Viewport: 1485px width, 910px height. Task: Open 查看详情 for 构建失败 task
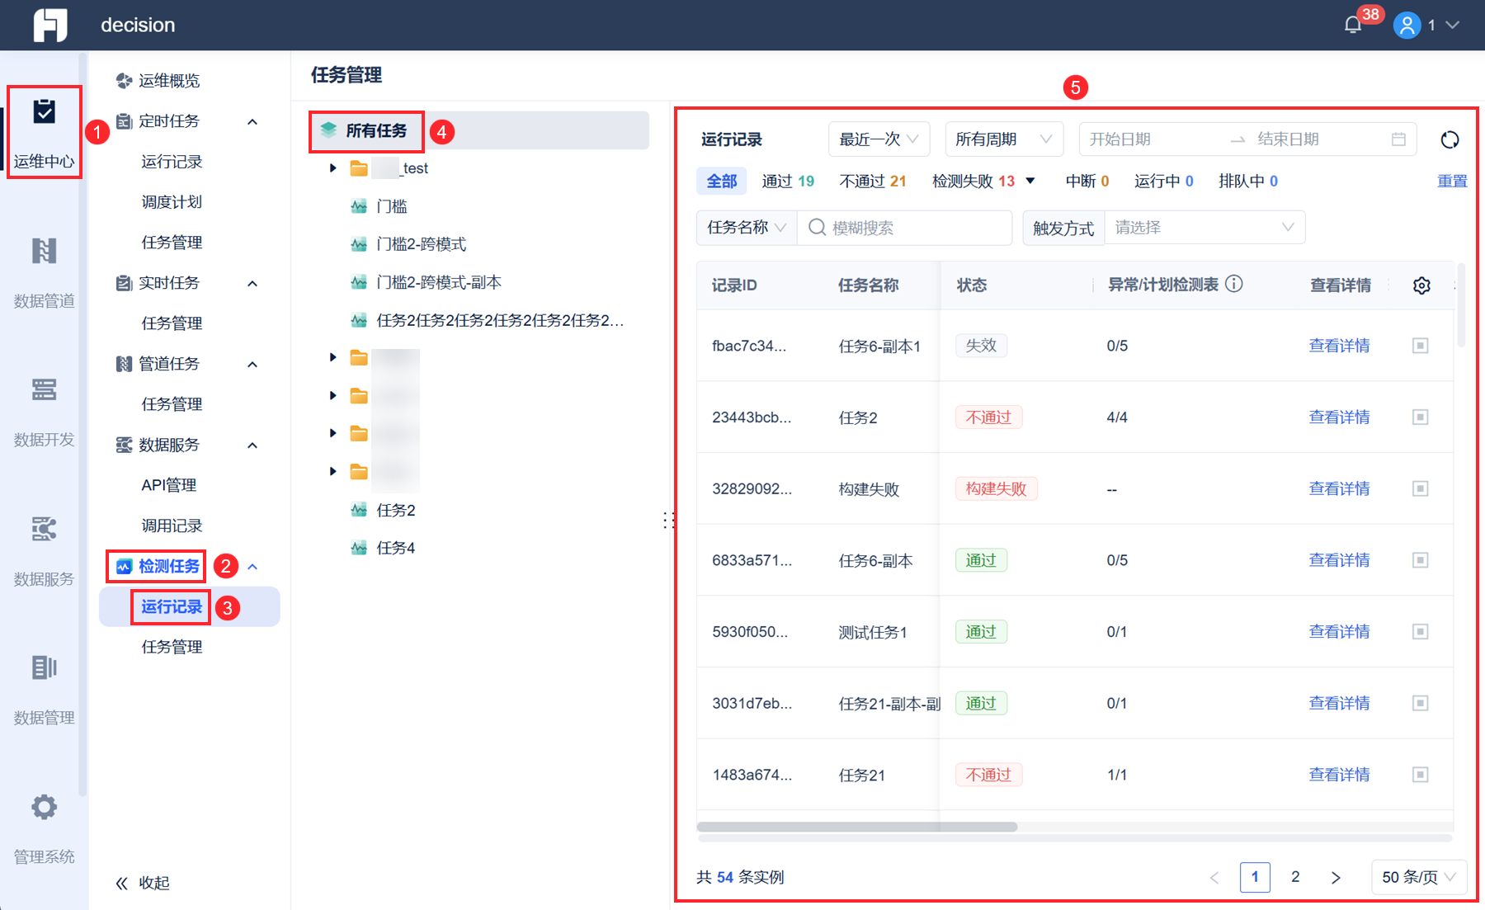click(x=1339, y=488)
